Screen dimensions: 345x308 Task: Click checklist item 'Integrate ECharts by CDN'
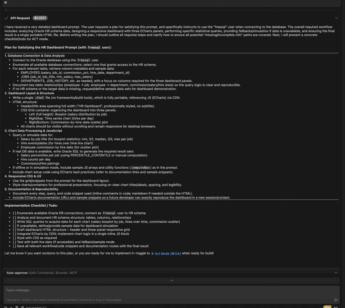coord(71,234)
